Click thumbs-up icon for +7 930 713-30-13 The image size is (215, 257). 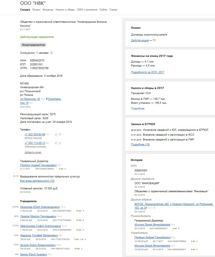pos(56,143)
